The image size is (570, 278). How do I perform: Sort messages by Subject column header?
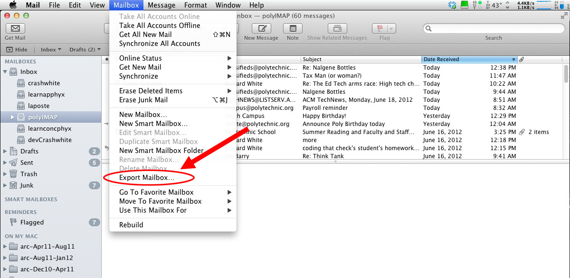coord(361,60)
